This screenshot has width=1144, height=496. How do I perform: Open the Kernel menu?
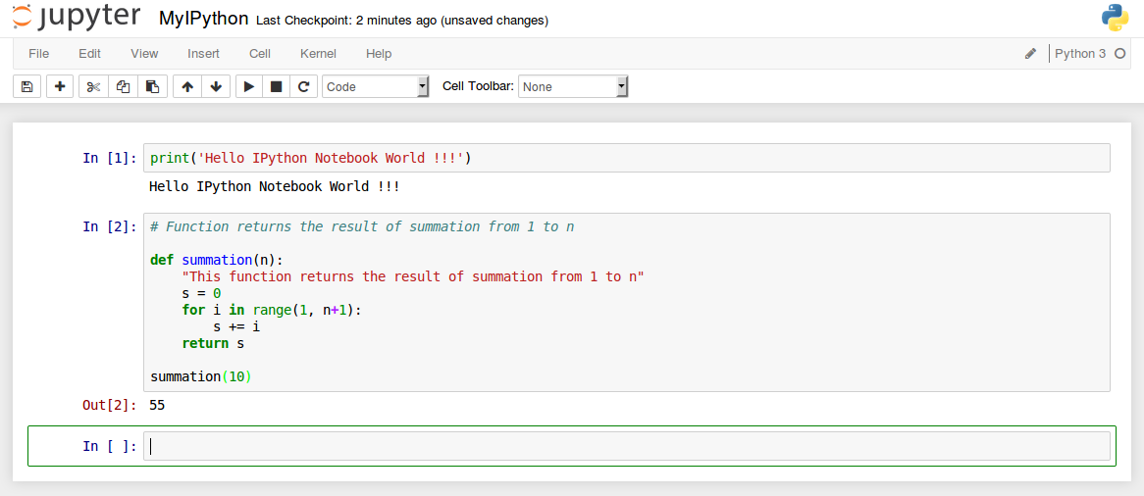point(318,53)
